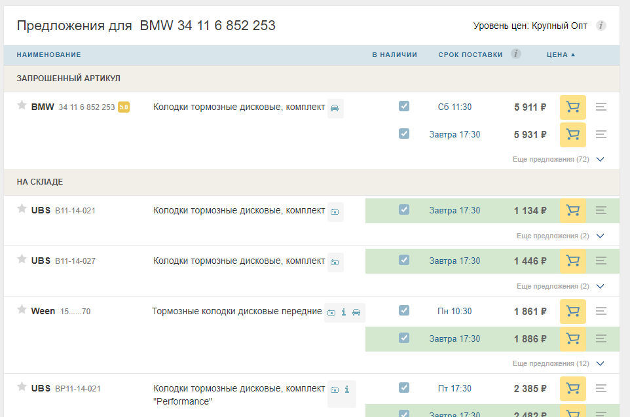Image resolution: width=630 pixels, height=417 pixels.
Task: Open details menu for 5 911 ₽ offer
Action: click(601, 107)
